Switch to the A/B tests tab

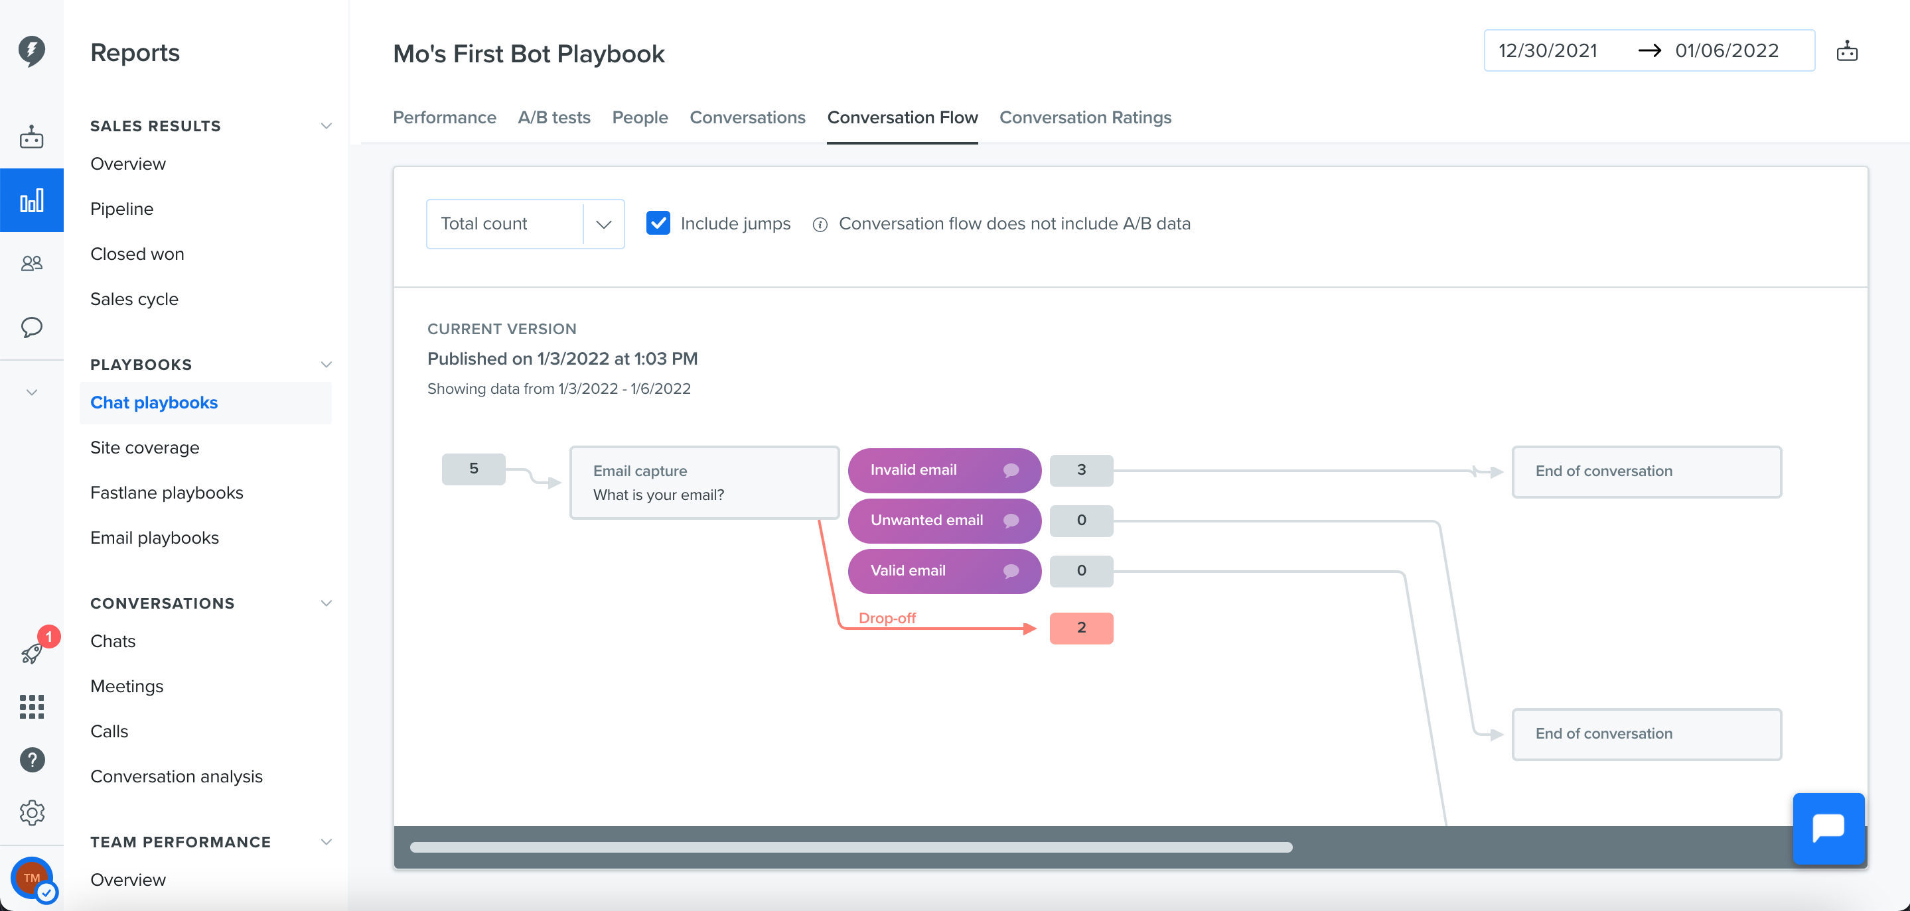coord(554,118)
